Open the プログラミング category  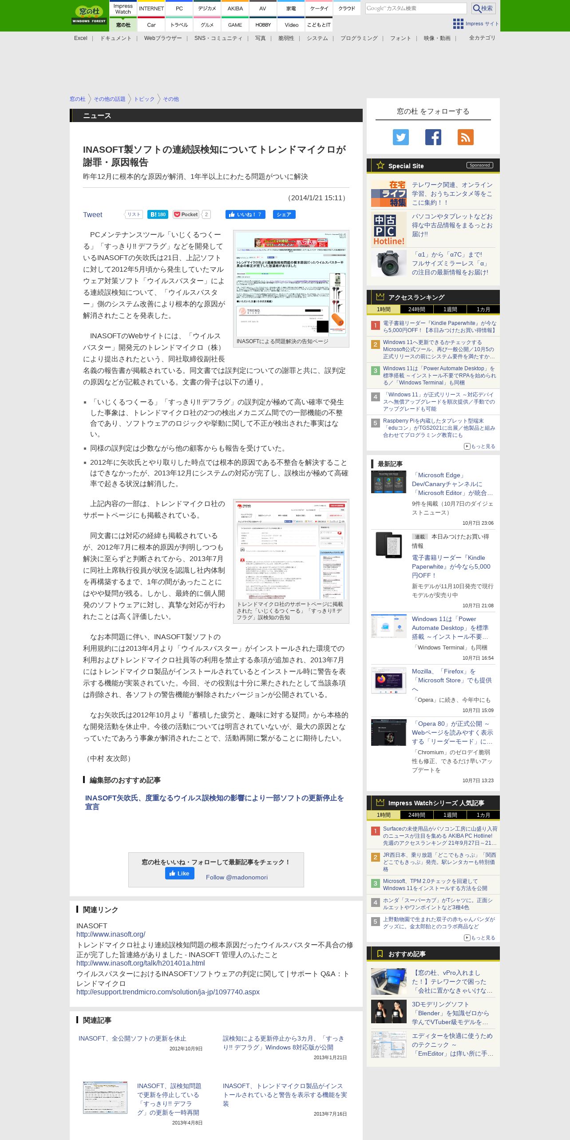tap(359, 38)
